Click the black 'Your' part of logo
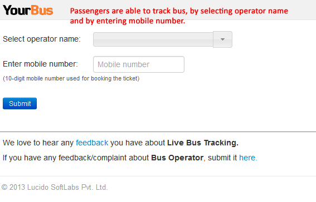The height and width of the screenshot is (202, 316). point(17,10)
